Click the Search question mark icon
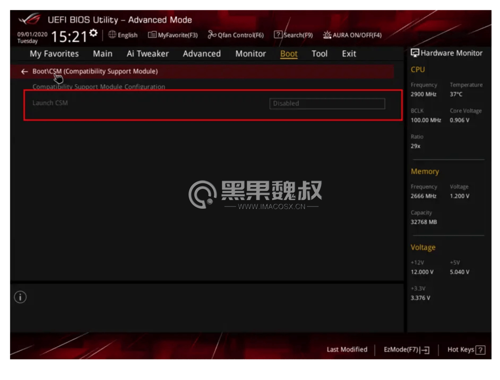The height and width of the screenshot is (380, 500). pyautogui.click(x=278, y=34)
